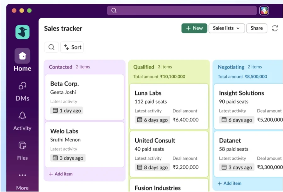Click the ₹6,400,000 deal amount
The width and height of the screenshot is (283, 192).
(186, 120)
